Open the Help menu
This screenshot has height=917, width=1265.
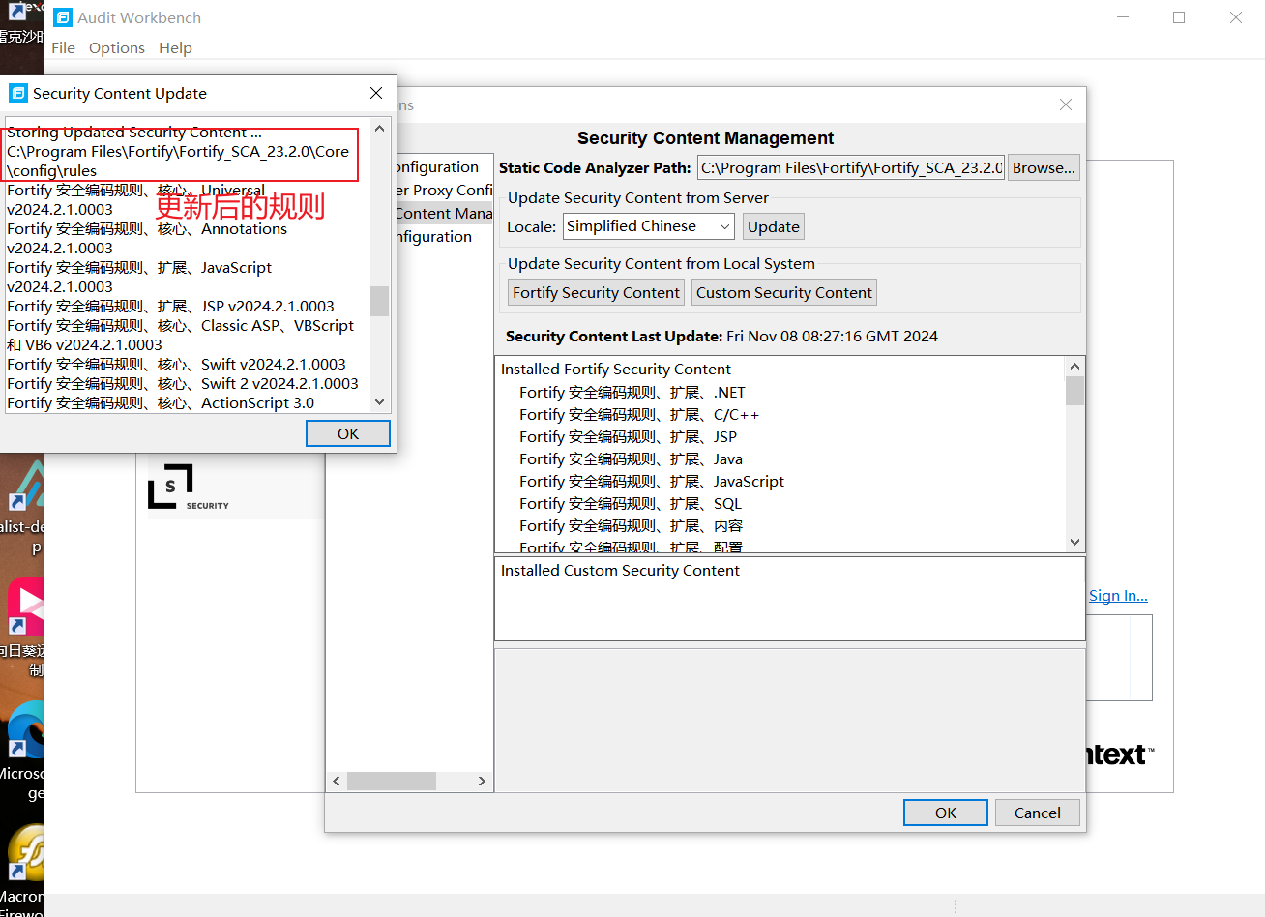[x=175, y=47]
